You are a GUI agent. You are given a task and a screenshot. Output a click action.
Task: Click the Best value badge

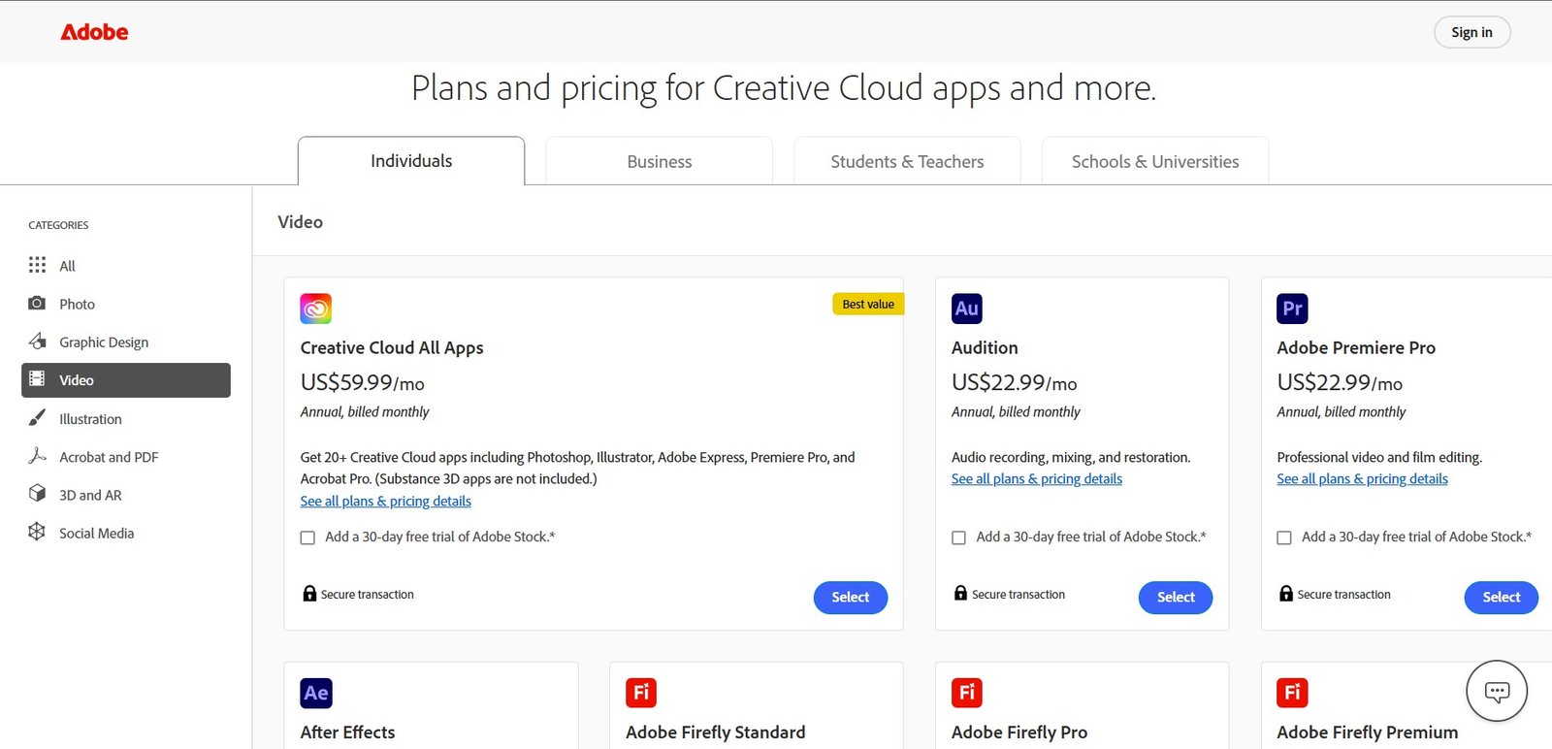tap(868, 305)
